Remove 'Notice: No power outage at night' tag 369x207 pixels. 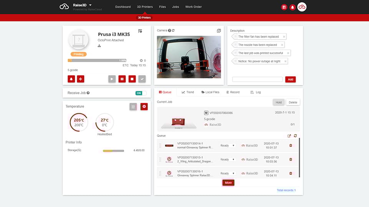[286, 61]
